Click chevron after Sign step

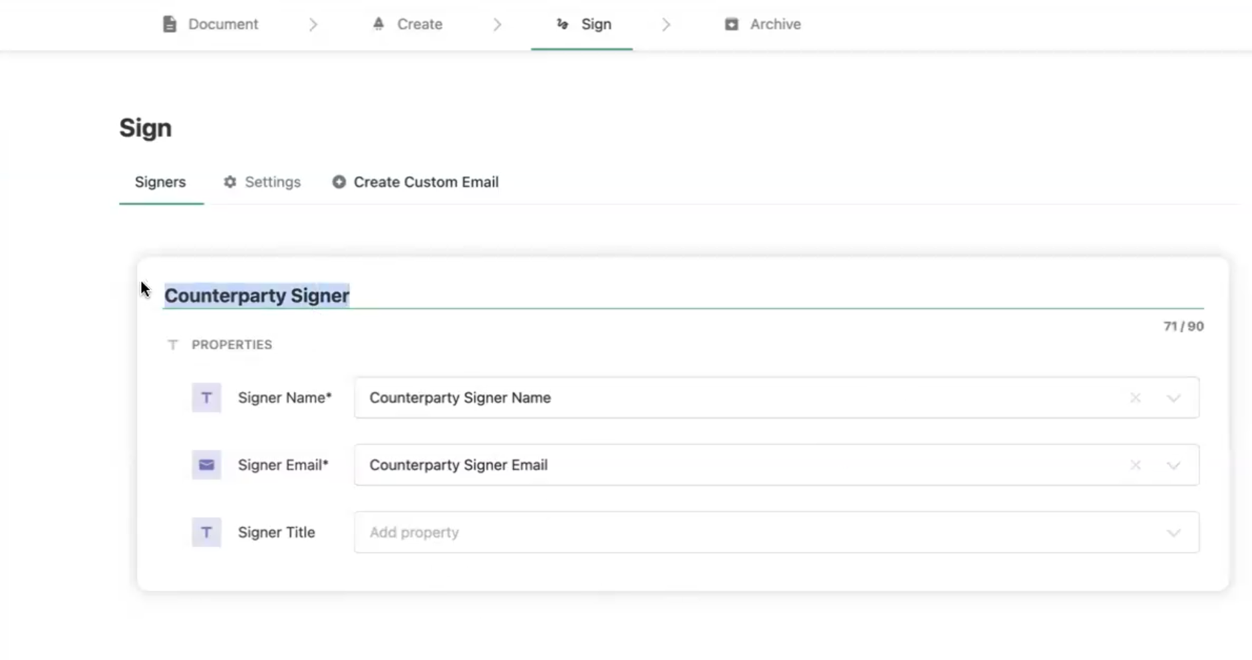coord(666,25)
